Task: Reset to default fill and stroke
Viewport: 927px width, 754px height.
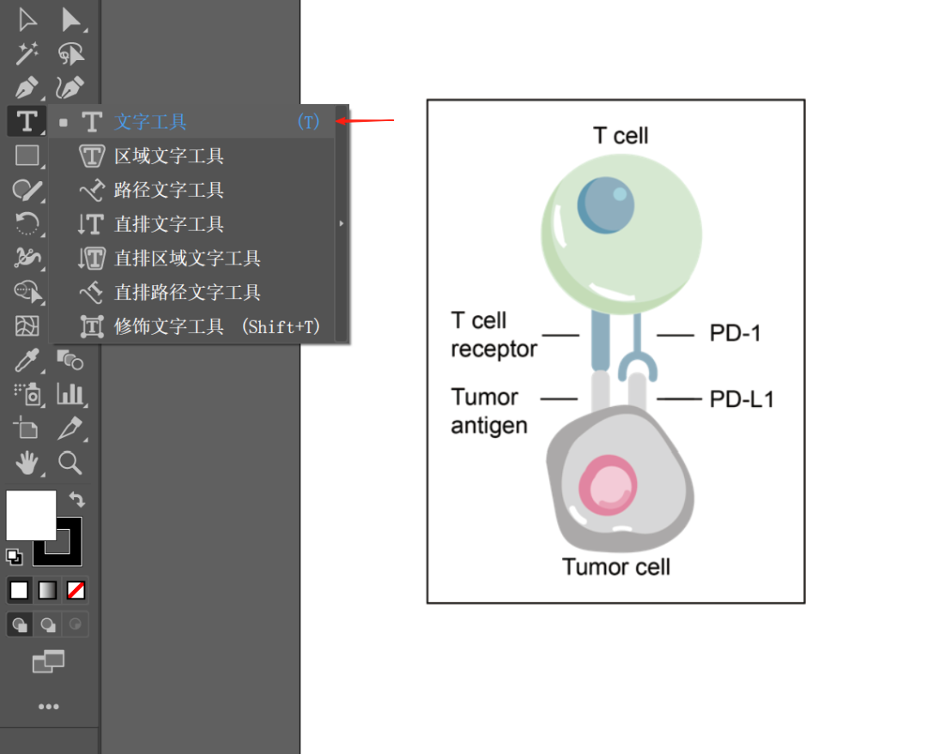Action: (15, 556)
